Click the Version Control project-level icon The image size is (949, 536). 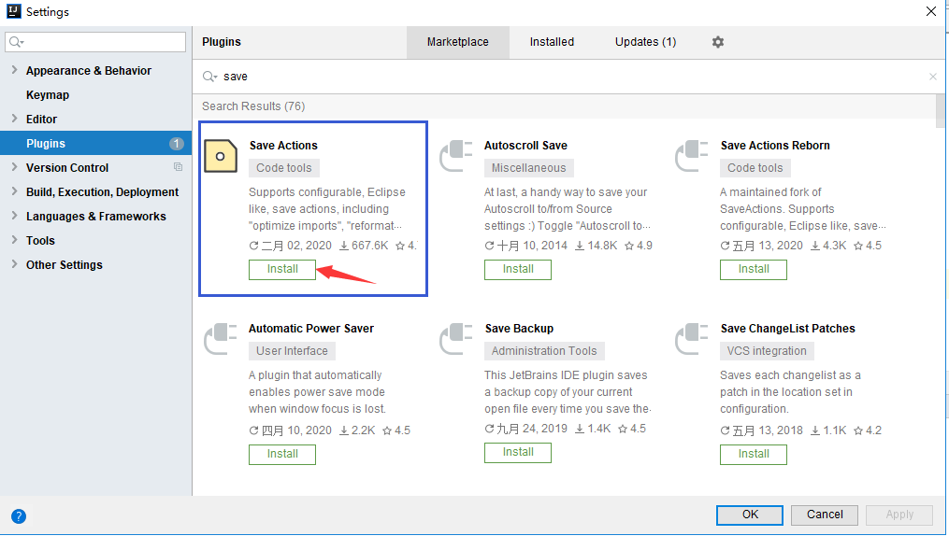[x=178, y=167]
